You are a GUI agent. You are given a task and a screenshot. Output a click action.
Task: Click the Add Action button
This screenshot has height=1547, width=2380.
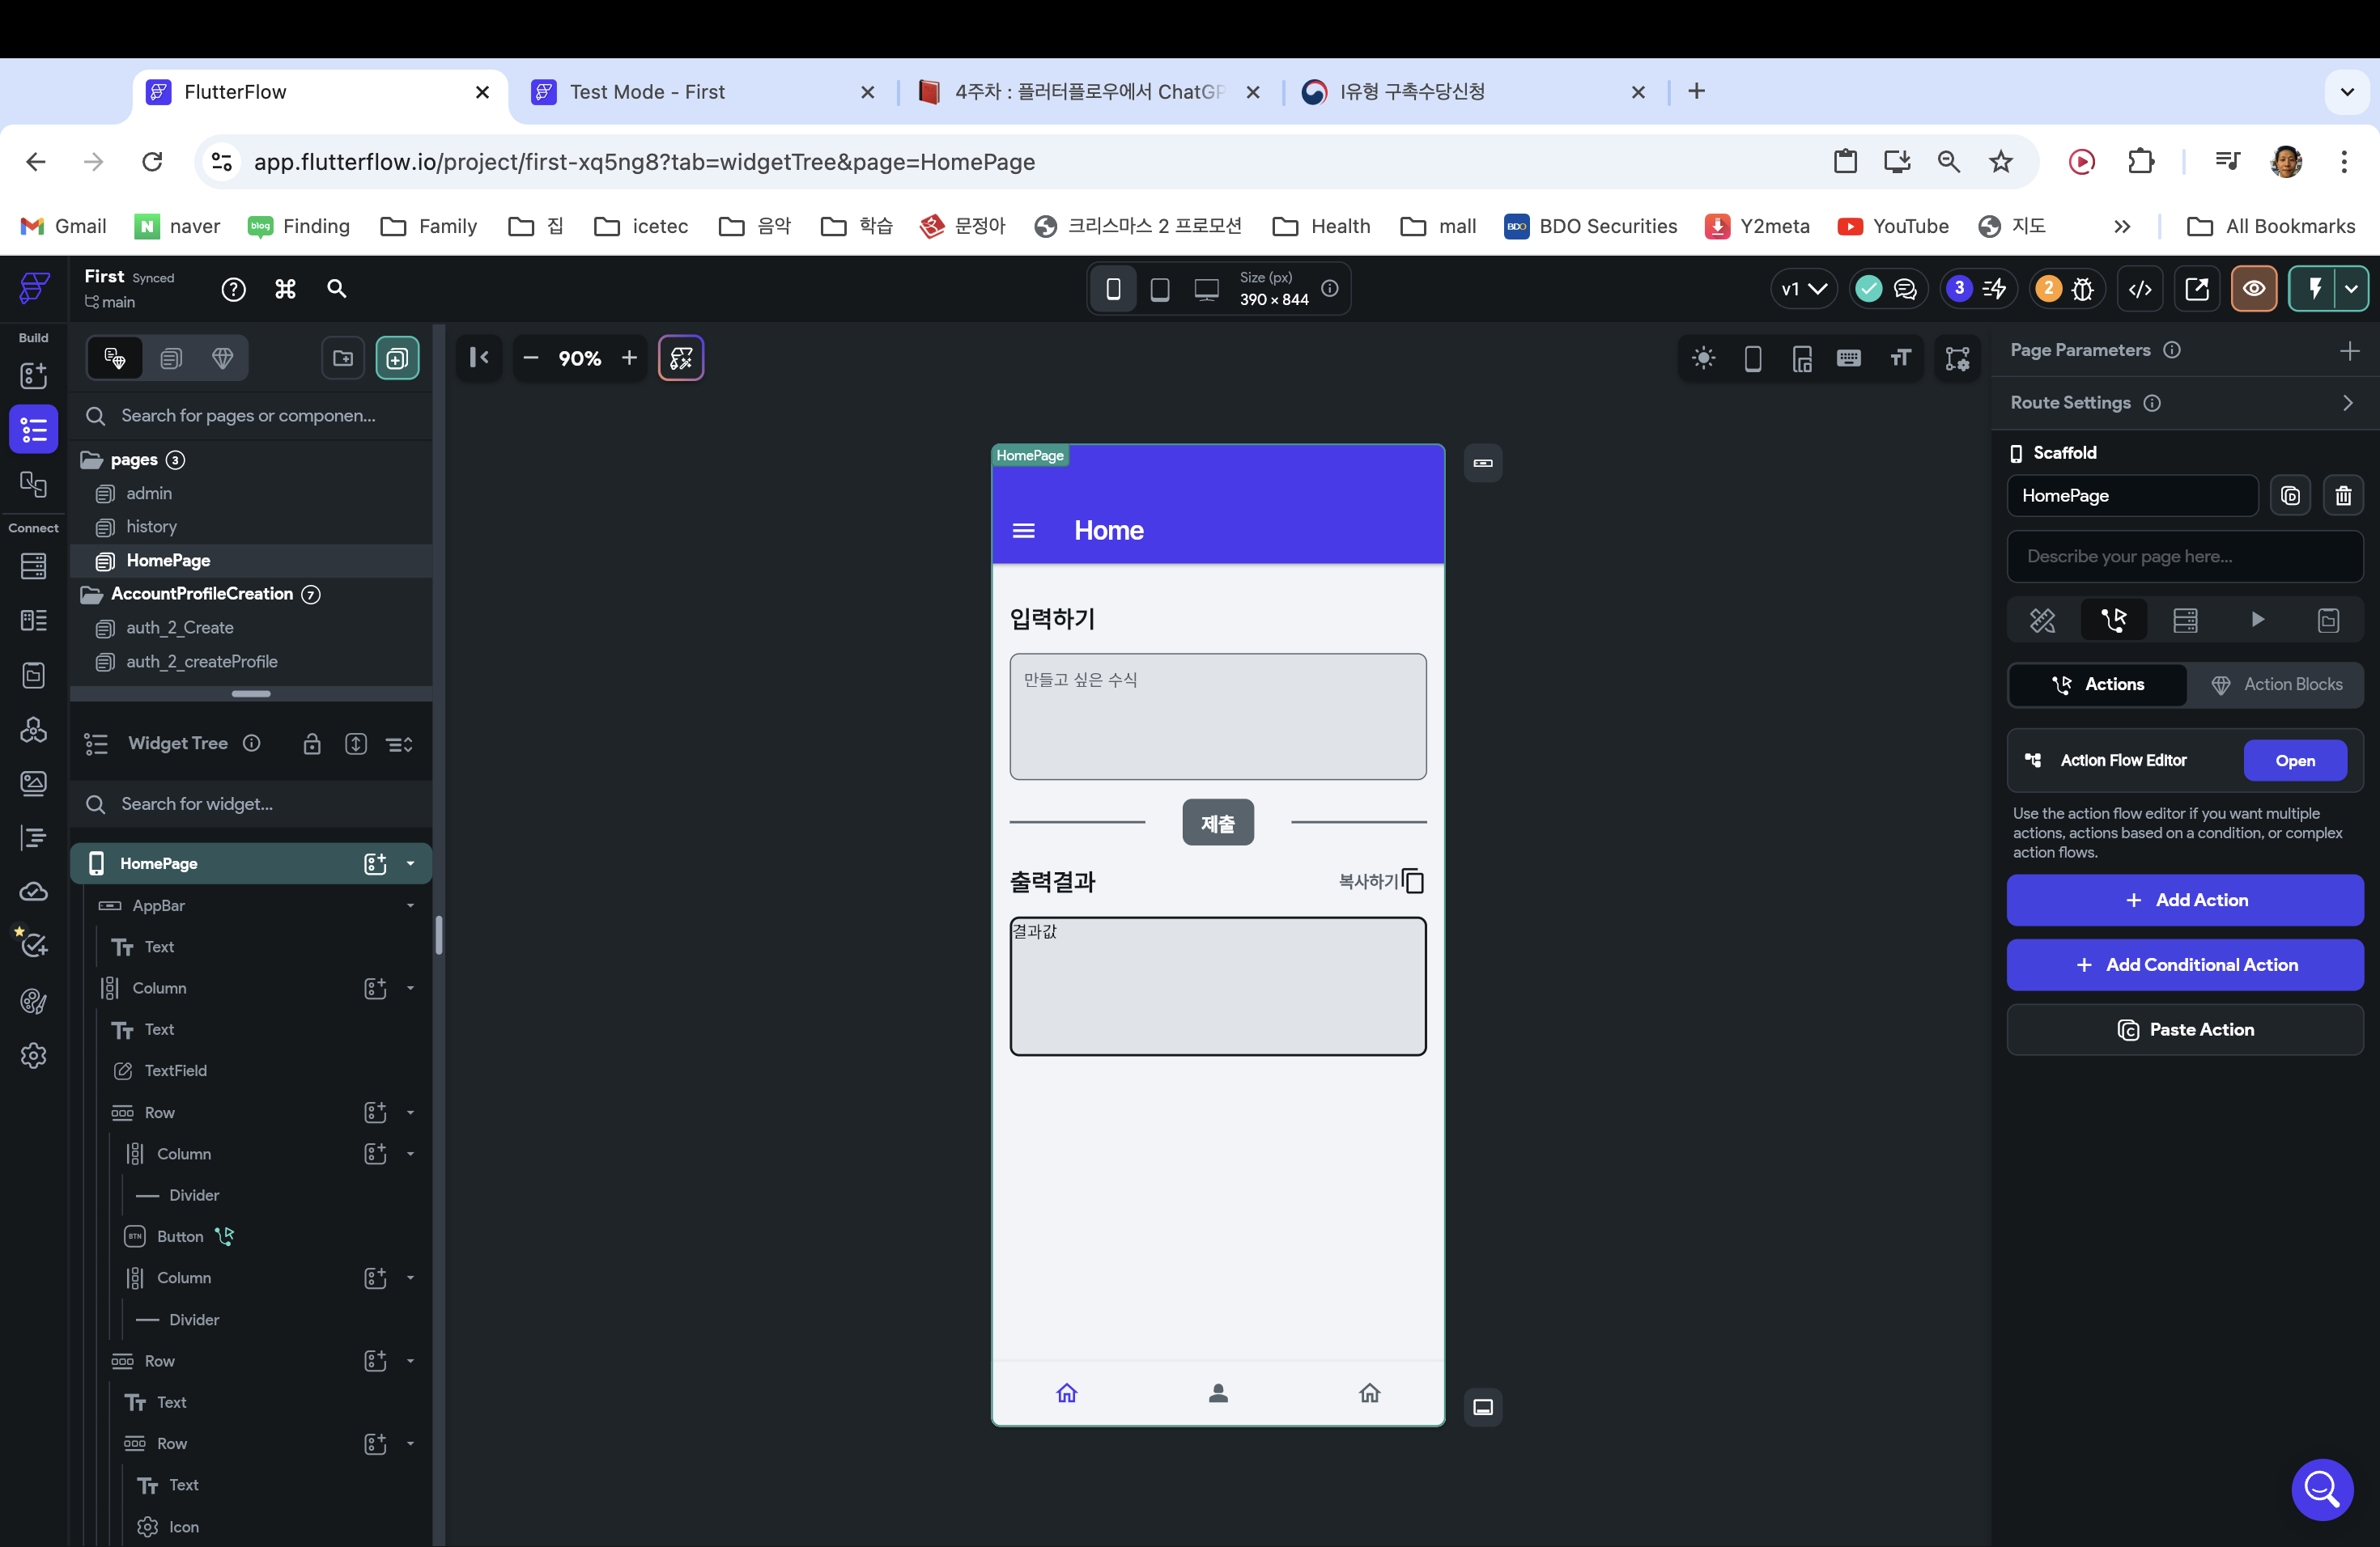(x=2185, y=901)
